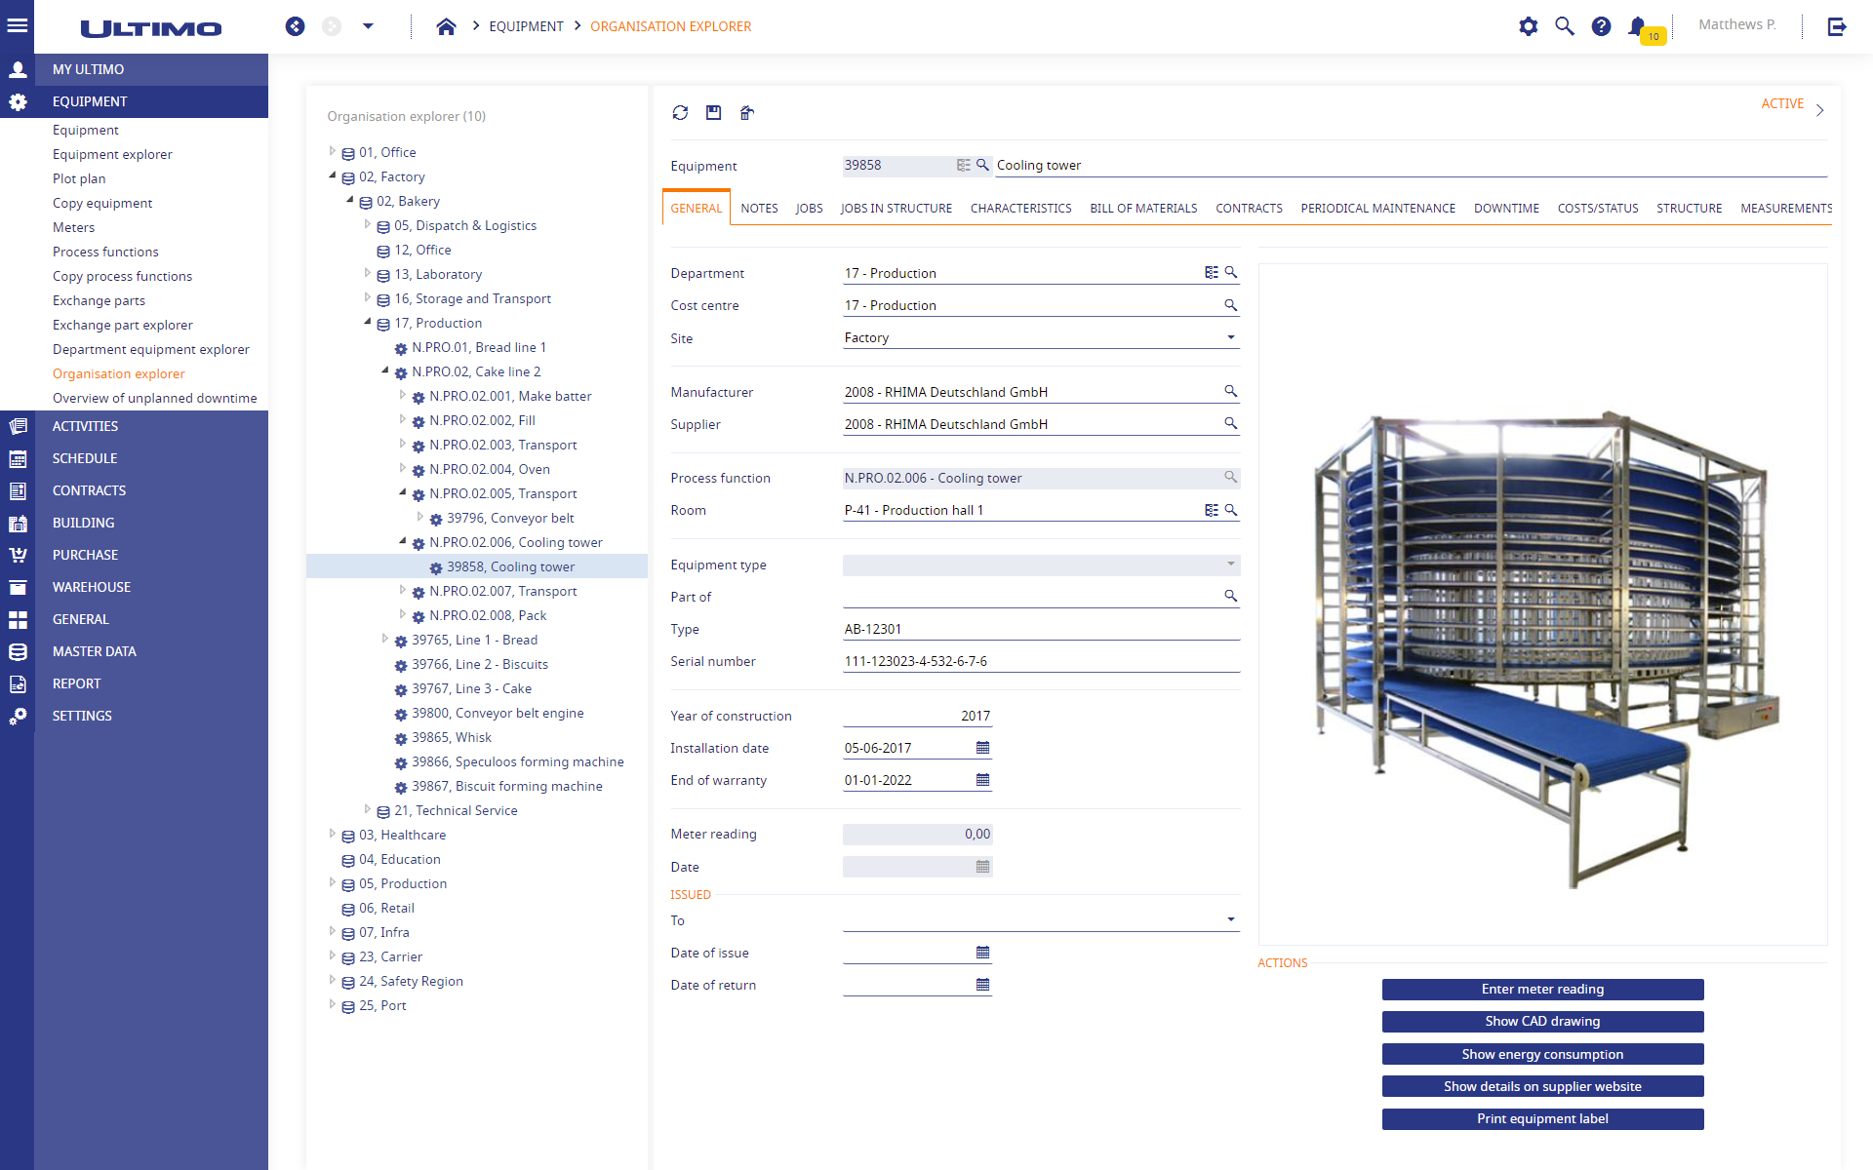This screenshot has height=1170, width=1873.
Task: Click the search magnifier in top bar
Action: coord(1565,26)
